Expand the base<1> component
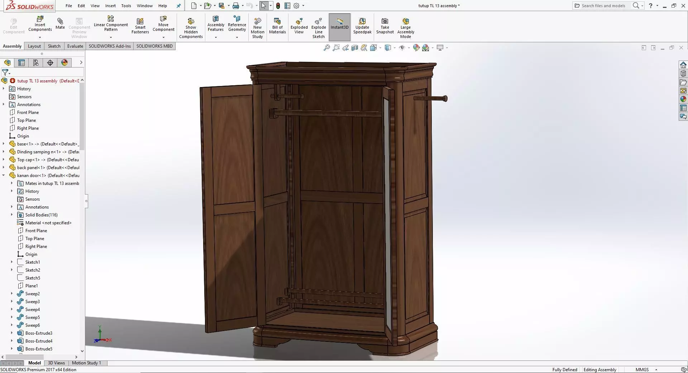The image size is (688, 373). (4, 144)
